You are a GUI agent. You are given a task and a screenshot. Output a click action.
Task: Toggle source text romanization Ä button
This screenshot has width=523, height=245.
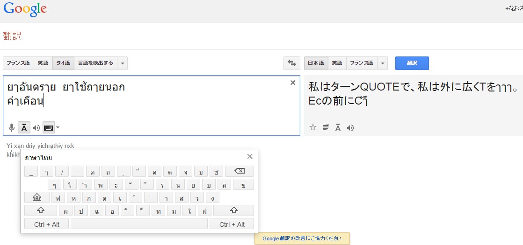click(24, 127)
